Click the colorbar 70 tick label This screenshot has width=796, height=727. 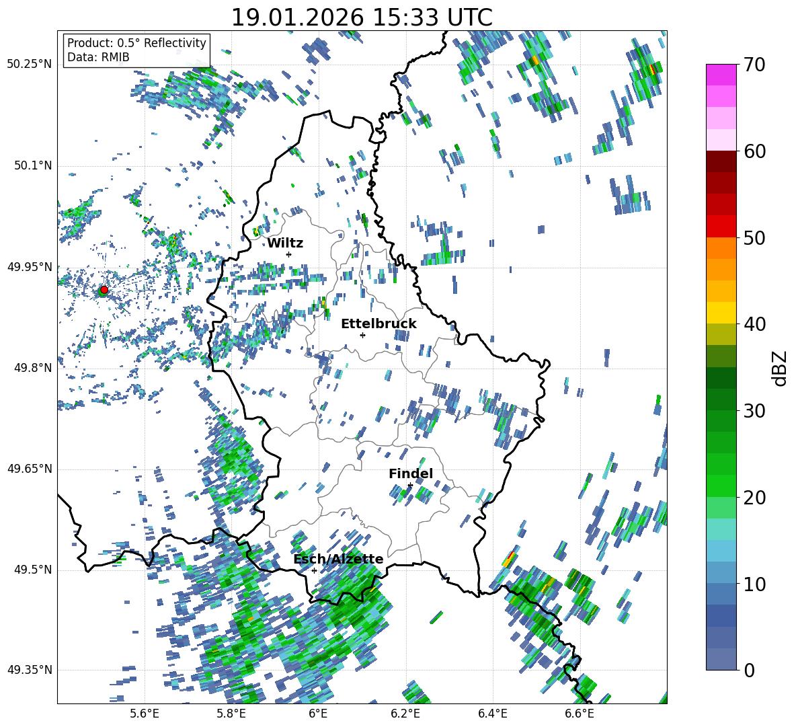click(x=754, y=65)
